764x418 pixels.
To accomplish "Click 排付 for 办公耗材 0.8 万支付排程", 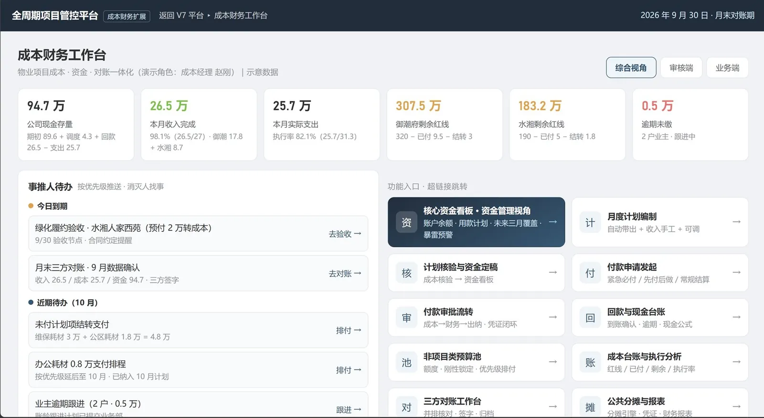I will tap(349, 370).
